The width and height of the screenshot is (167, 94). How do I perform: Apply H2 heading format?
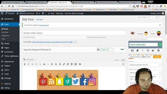(80, 64)
